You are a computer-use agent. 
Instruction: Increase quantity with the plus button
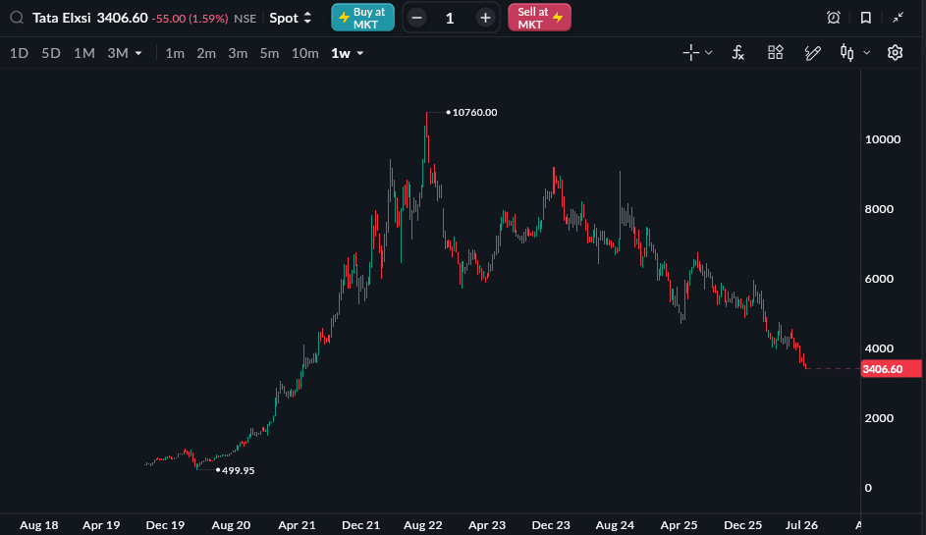(x=485, y=18)
